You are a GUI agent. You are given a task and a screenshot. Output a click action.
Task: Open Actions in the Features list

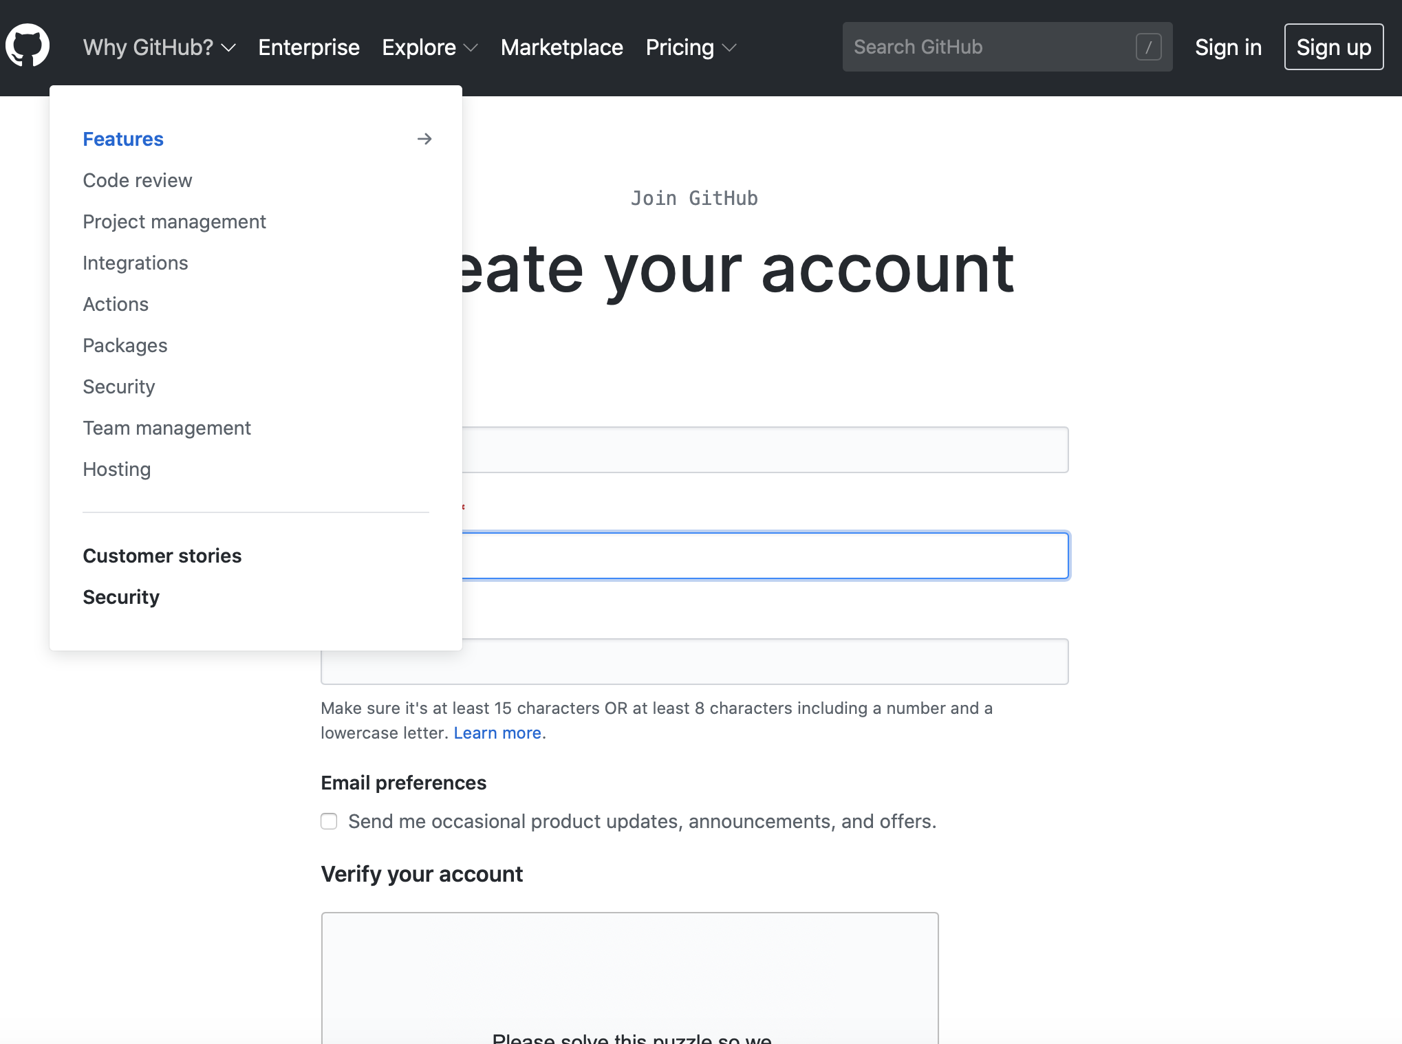tap(116, 304)
